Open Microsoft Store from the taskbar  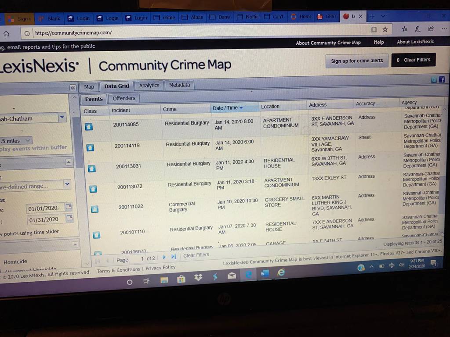coord(181,279)
